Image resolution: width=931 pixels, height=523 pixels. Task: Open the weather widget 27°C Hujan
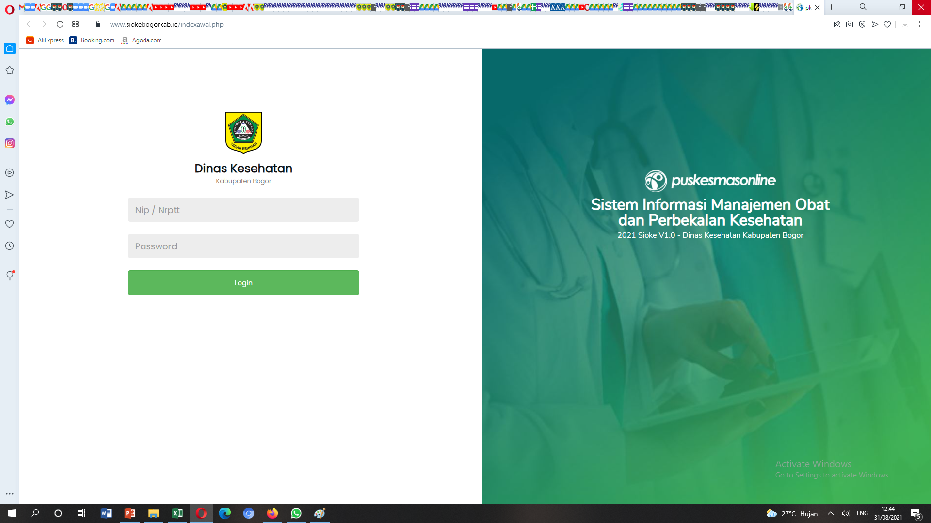[792, 514]
